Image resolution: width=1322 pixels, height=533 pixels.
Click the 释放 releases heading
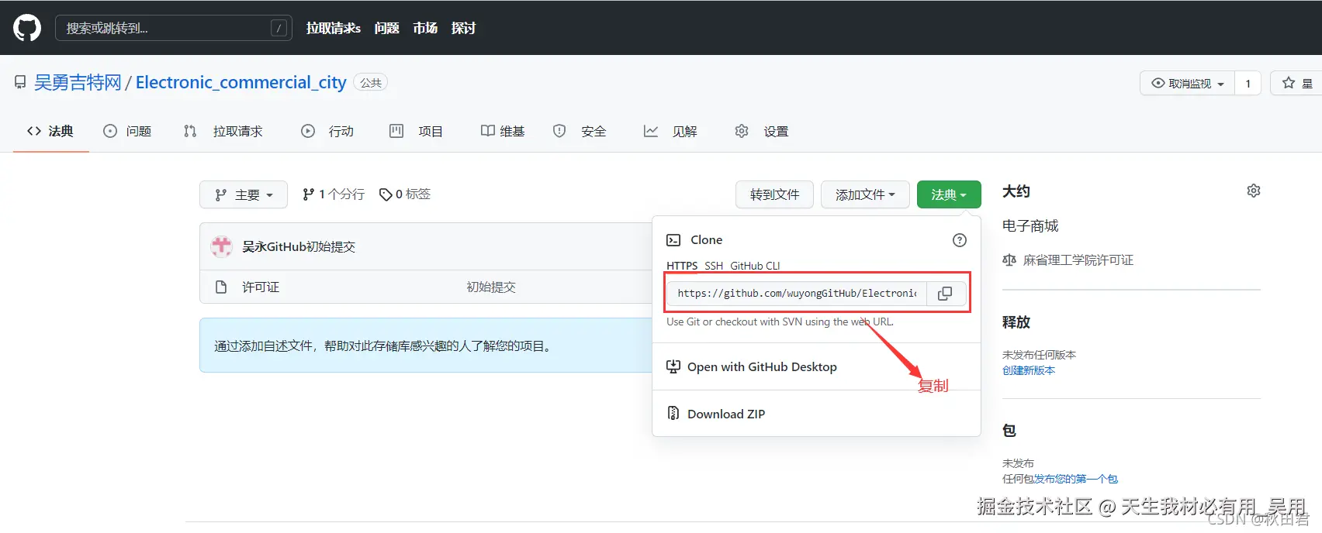pyautogui.click(x=1016, y=322)
